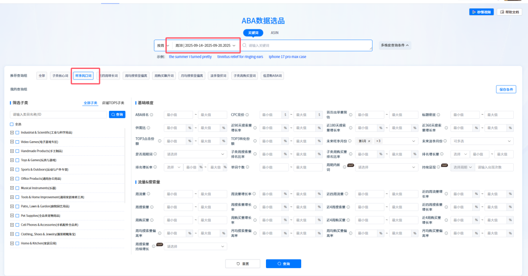This screenshot has height=276, width=528.
Task: Click the info icon beside 近四周流量
Action: (347, 194)
